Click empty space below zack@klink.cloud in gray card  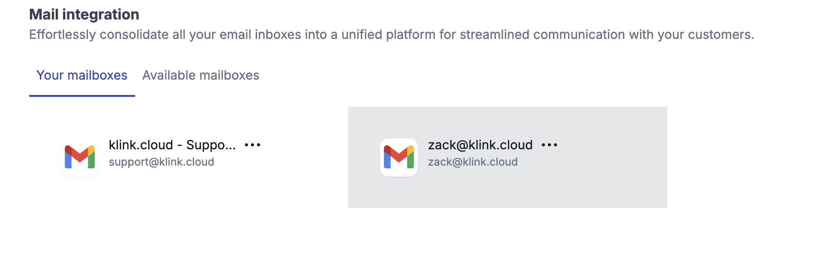(x=473, y=190)
